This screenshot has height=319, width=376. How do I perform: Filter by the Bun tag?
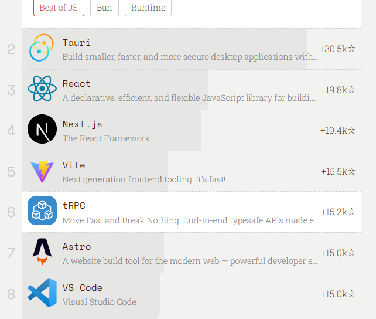105,8
